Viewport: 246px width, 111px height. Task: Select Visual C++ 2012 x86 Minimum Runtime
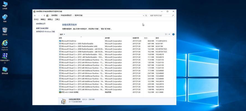116,68
